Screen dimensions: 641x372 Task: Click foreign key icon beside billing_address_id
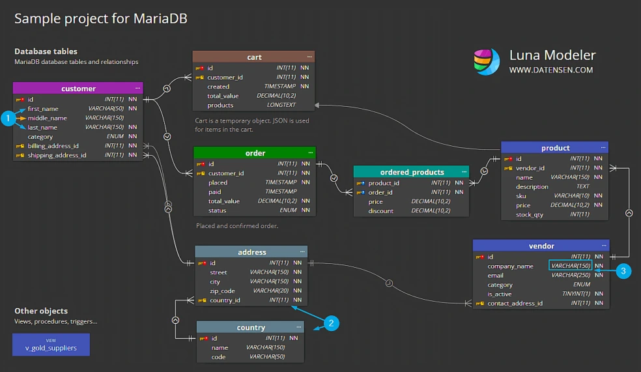[20, 147]
